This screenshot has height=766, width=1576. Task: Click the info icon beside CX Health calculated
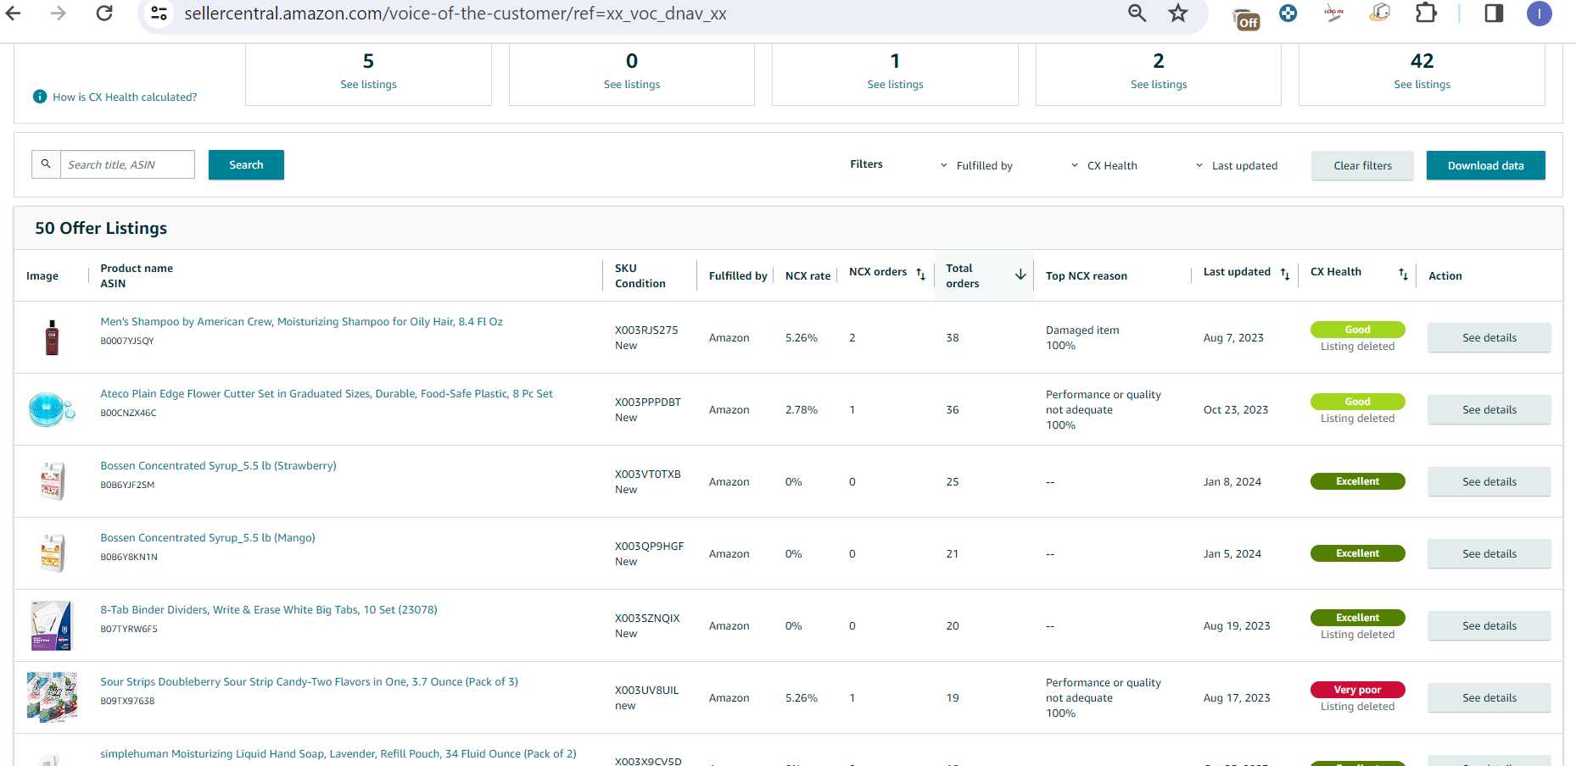40,97
